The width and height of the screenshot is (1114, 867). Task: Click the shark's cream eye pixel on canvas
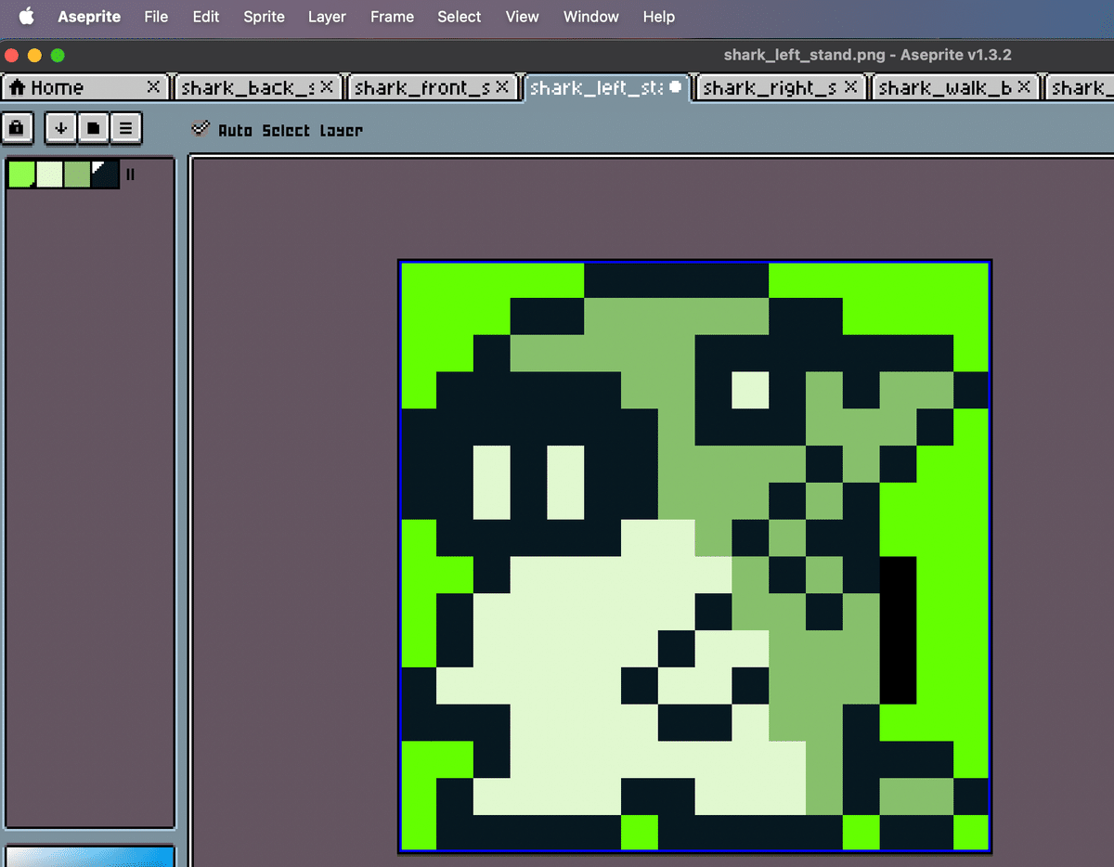coord(750,390)
